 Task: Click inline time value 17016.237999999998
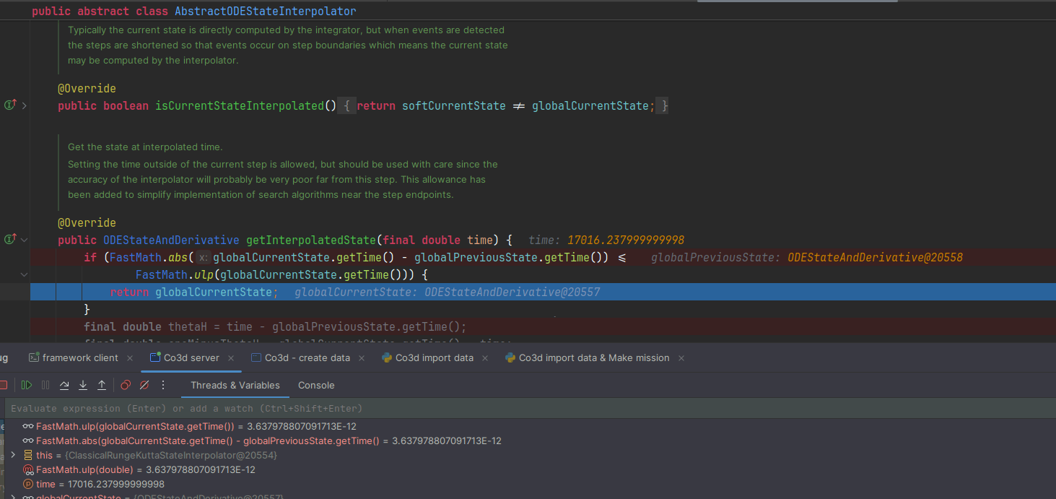[x=626, y=240]
